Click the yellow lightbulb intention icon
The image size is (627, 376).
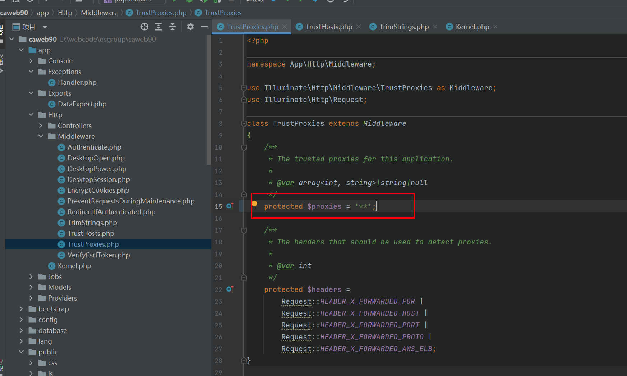pos(255,205)
